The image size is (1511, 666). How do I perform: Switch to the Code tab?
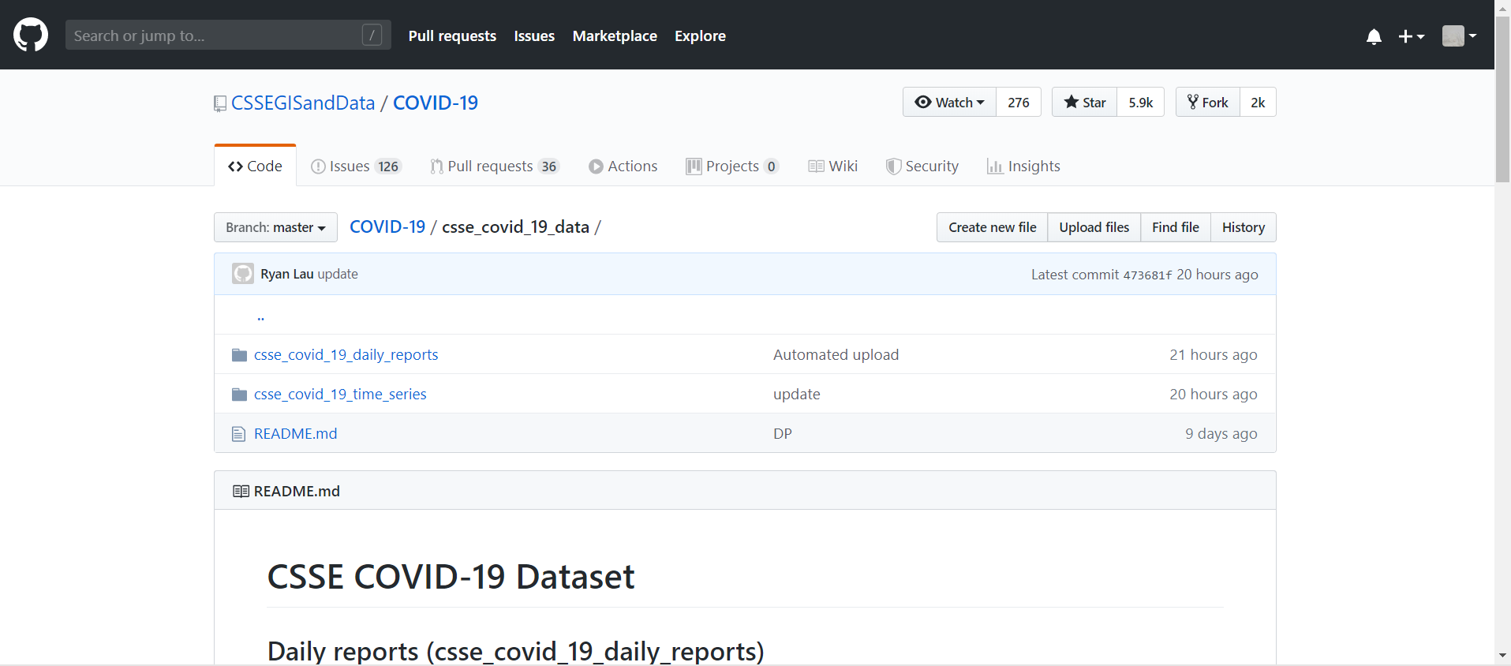(x=255, y=166)
